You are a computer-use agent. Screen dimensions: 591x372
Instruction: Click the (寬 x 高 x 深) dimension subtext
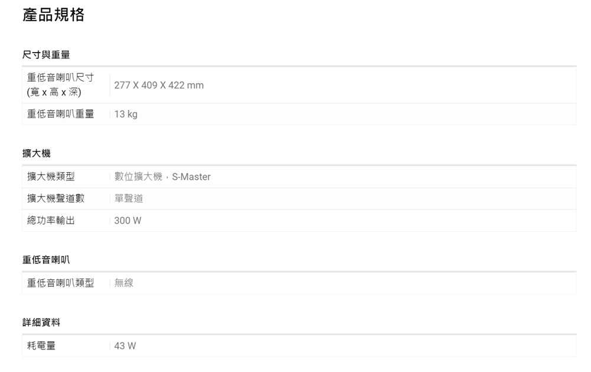click(54, 93)
